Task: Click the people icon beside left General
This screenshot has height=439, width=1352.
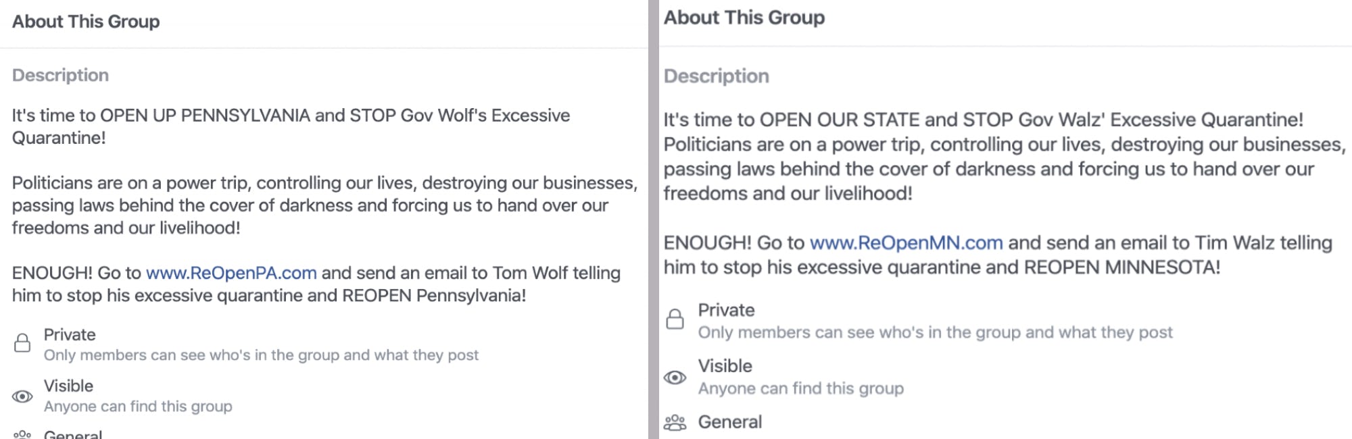Action: click(x=22, y=434)
